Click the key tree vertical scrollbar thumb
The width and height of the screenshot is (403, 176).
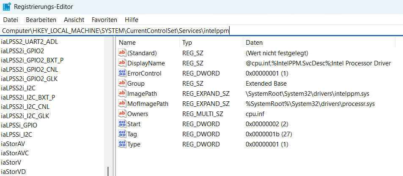coord(108,171)
